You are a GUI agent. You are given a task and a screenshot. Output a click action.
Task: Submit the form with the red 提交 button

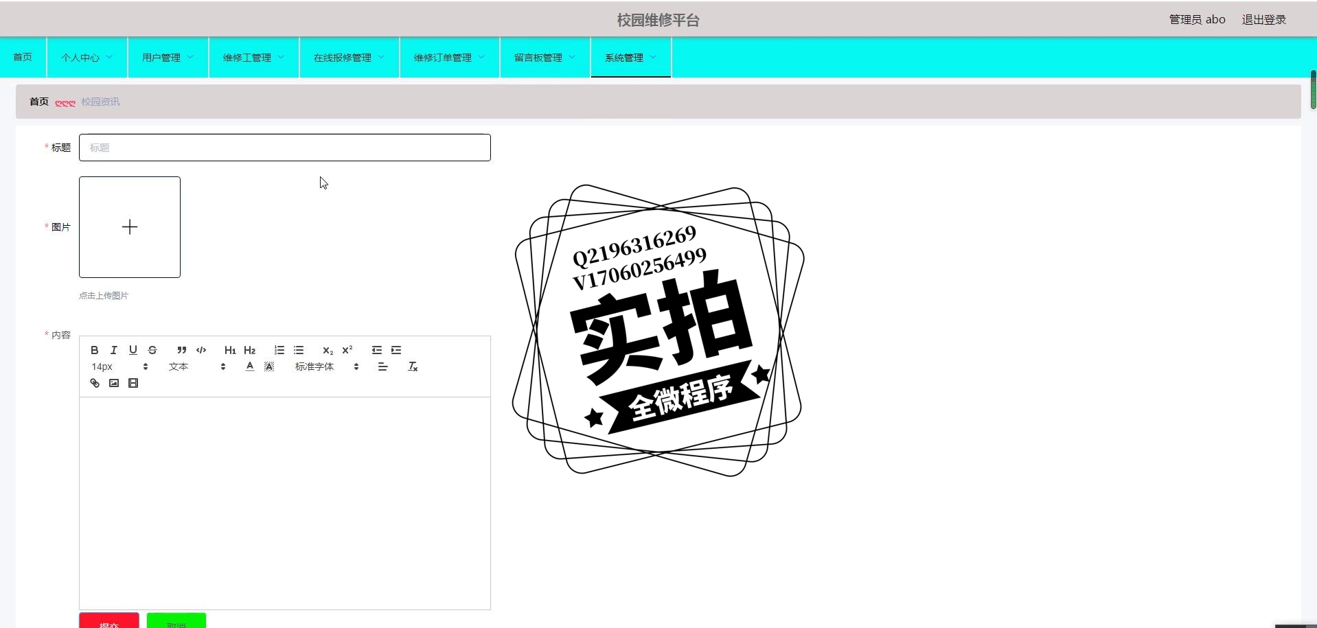pyautogui.click(x=109, y=620)
